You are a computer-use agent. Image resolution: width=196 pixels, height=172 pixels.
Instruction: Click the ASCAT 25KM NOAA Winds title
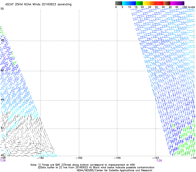(38, 4)
